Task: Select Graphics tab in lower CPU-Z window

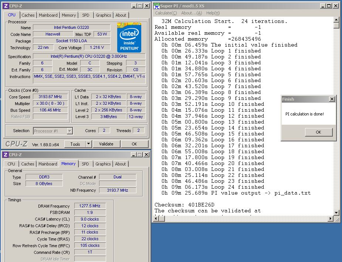Action: pos(103,164)
